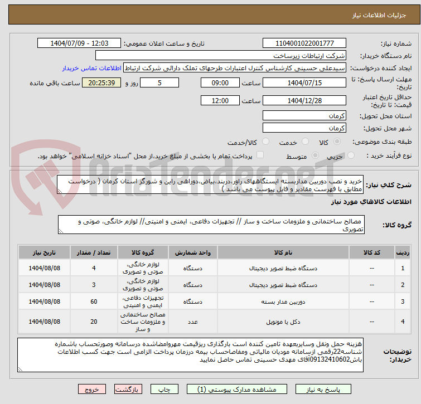Select the دوربین مدار بسته table row
Image resolution: width=421 pixels, height=404 pixels.
tap(214, 301)
